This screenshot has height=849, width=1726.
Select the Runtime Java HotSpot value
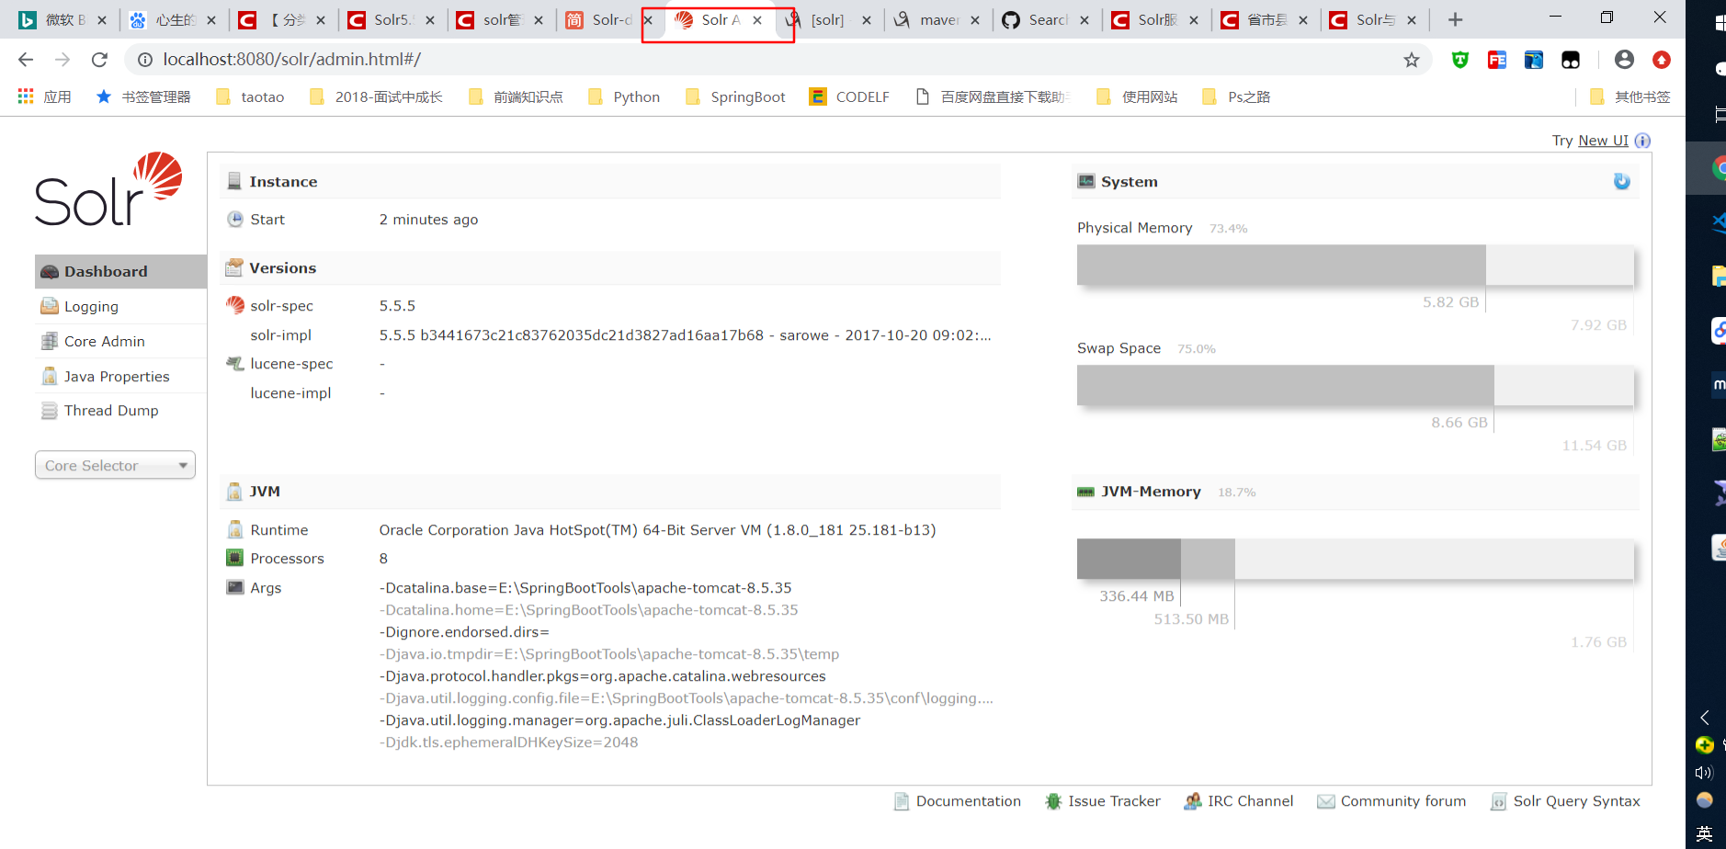coord(657,529)
